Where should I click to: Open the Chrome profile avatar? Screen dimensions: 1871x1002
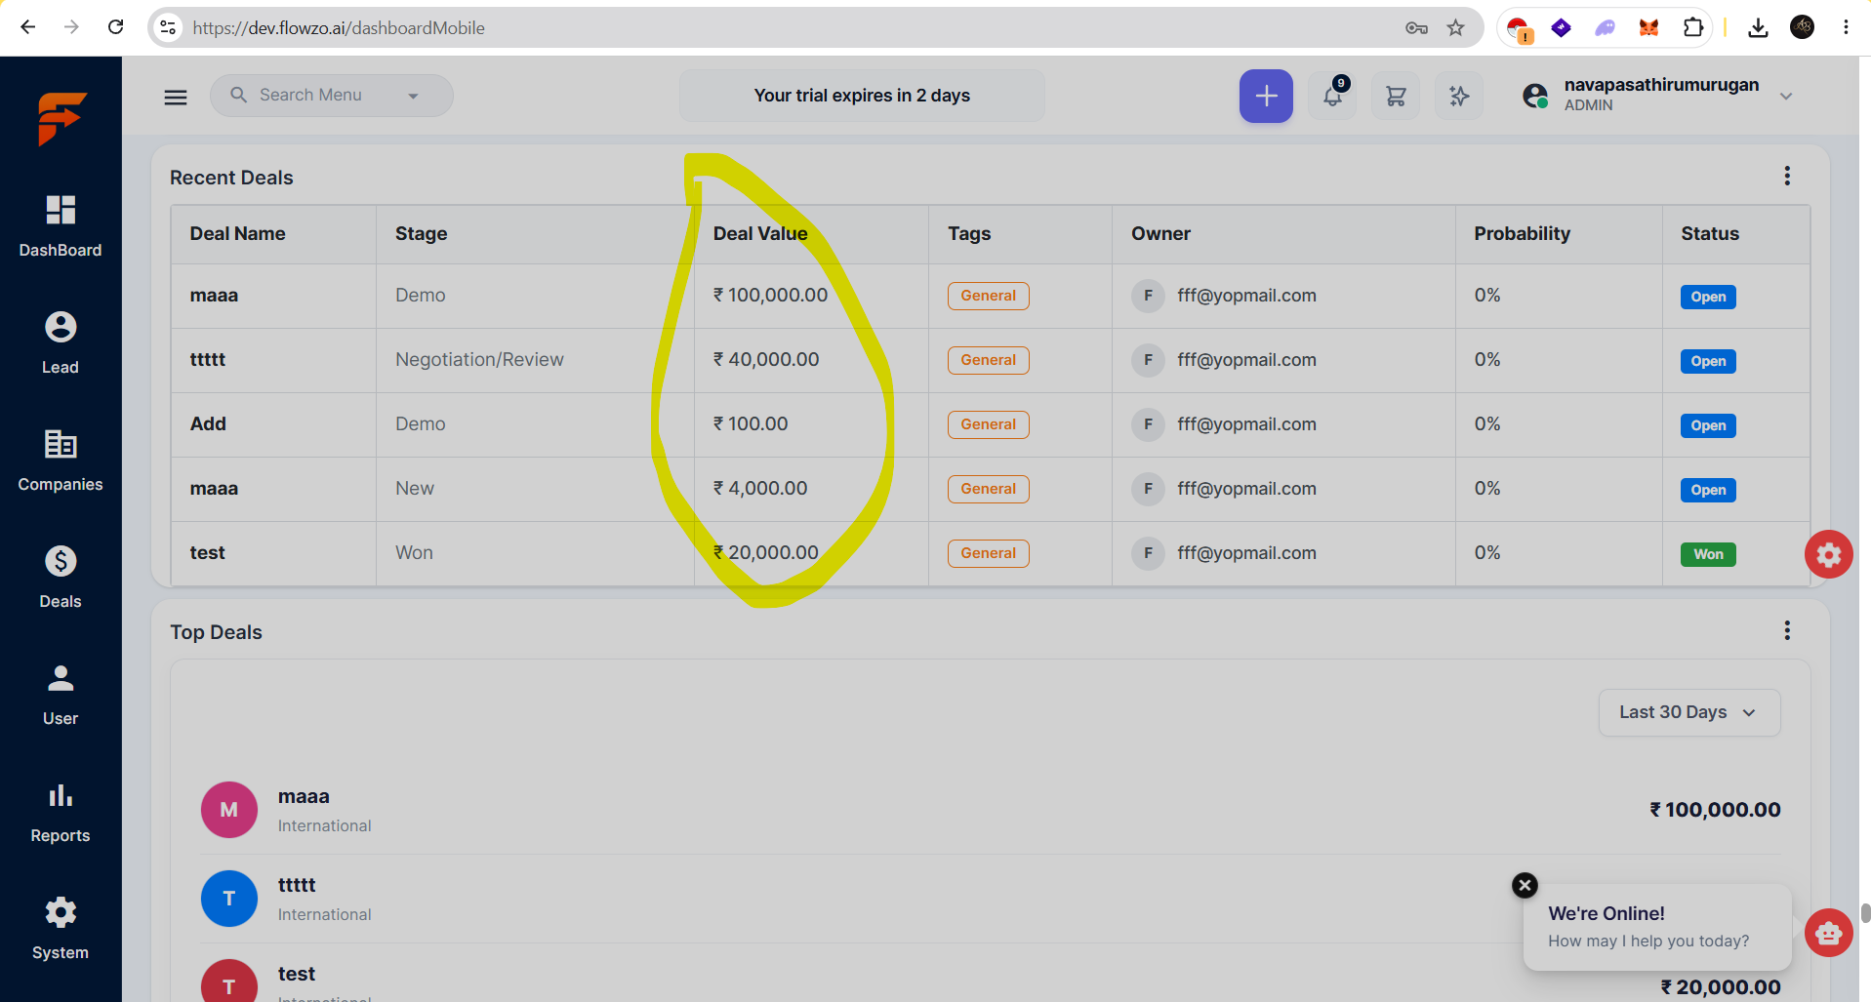(1803, 27)
